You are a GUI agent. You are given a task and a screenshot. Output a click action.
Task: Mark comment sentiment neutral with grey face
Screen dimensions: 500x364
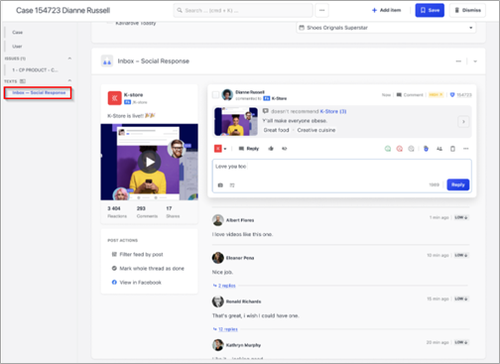click(411, 149)
